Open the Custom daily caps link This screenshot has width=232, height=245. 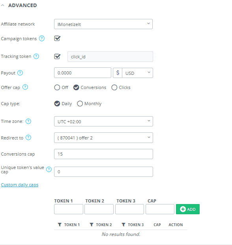(x=20, y=185)
